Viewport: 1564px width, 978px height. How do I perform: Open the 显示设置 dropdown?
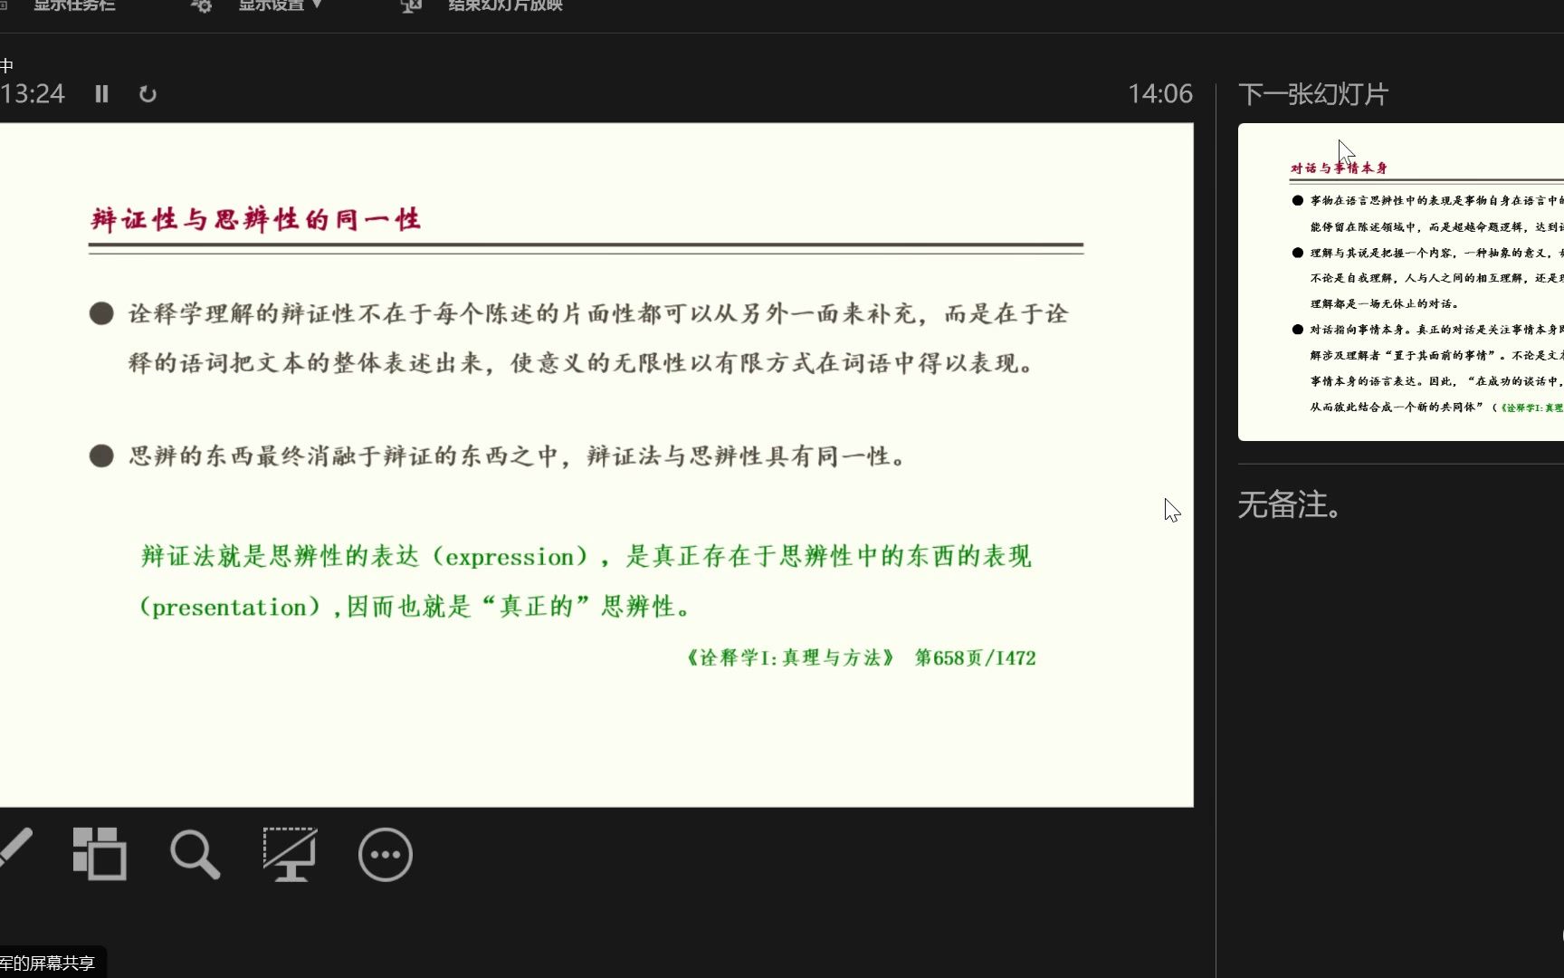pos(280,5)
